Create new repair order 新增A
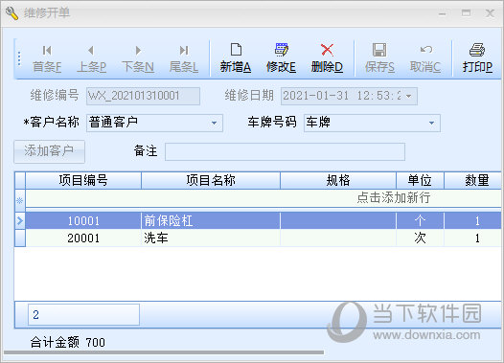Image resolution: width=504 pixels, height=363 pixels. pyautogui.click(x=236, y=58)
